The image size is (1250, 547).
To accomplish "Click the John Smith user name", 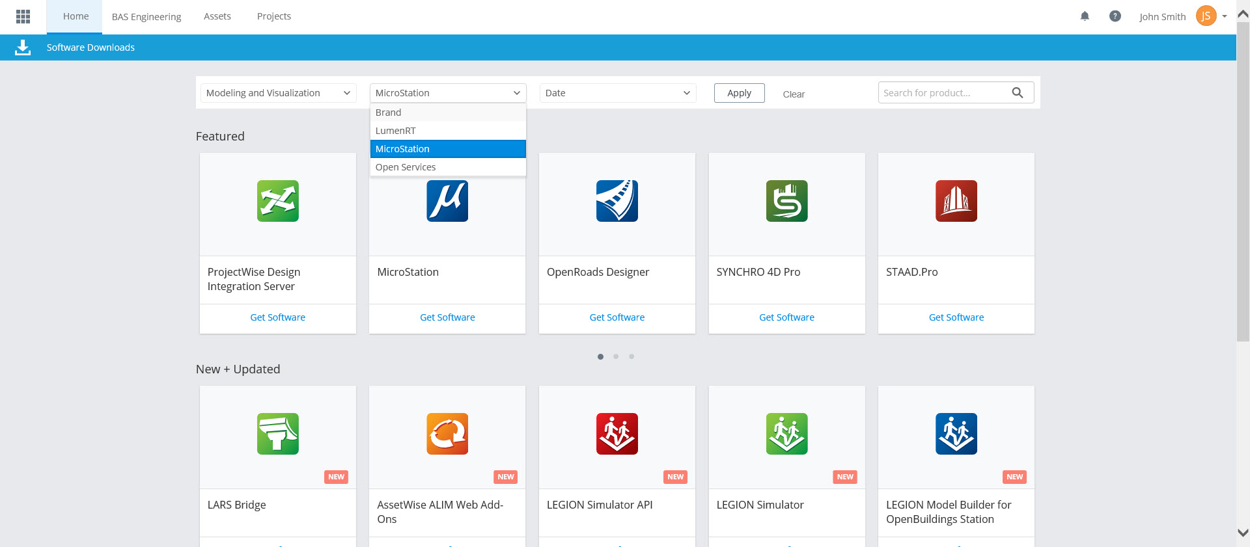I will (1163, 17).
